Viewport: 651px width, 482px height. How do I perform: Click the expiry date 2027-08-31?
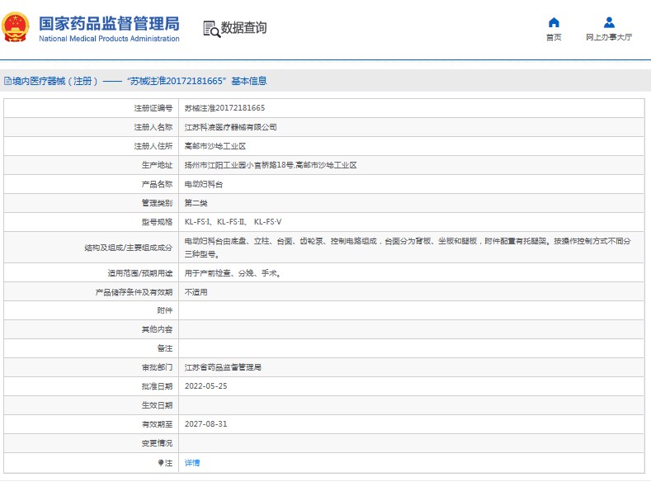[x=205, y=424]
